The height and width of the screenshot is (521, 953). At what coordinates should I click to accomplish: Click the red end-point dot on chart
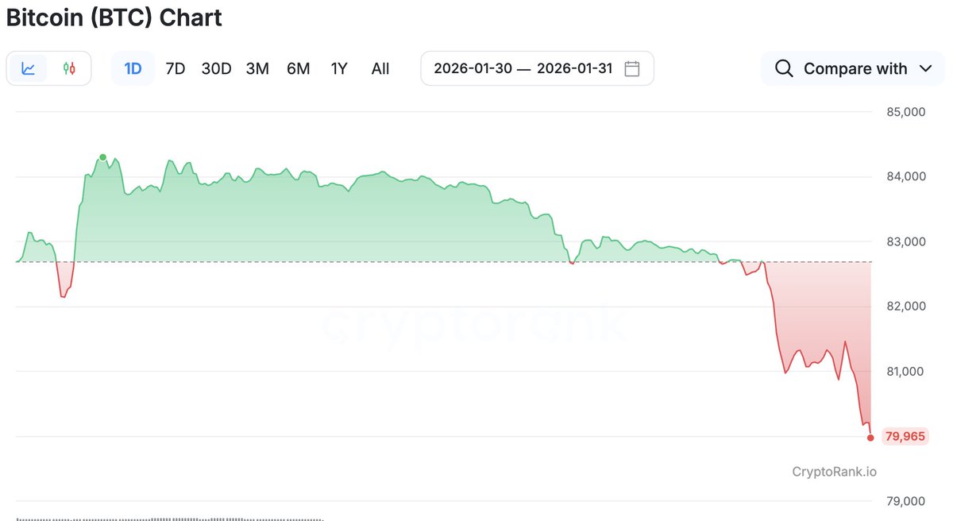pyautogui.click(x=871, y=437)
